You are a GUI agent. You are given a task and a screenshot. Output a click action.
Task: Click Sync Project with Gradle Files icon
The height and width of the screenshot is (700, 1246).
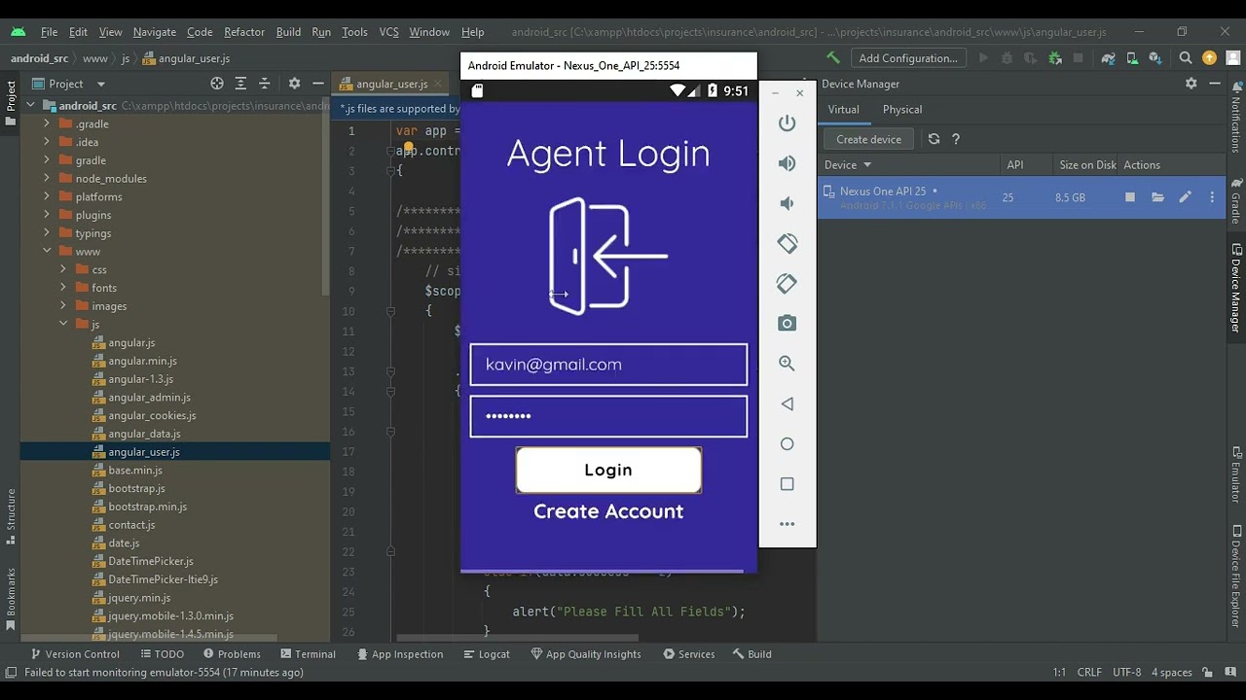coord(1108,58)
